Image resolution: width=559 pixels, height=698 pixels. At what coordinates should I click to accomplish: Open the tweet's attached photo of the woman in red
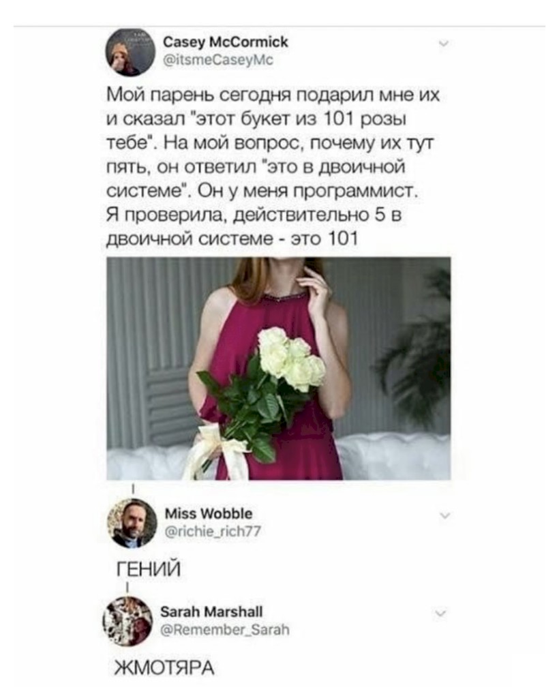tap(279, 368)
